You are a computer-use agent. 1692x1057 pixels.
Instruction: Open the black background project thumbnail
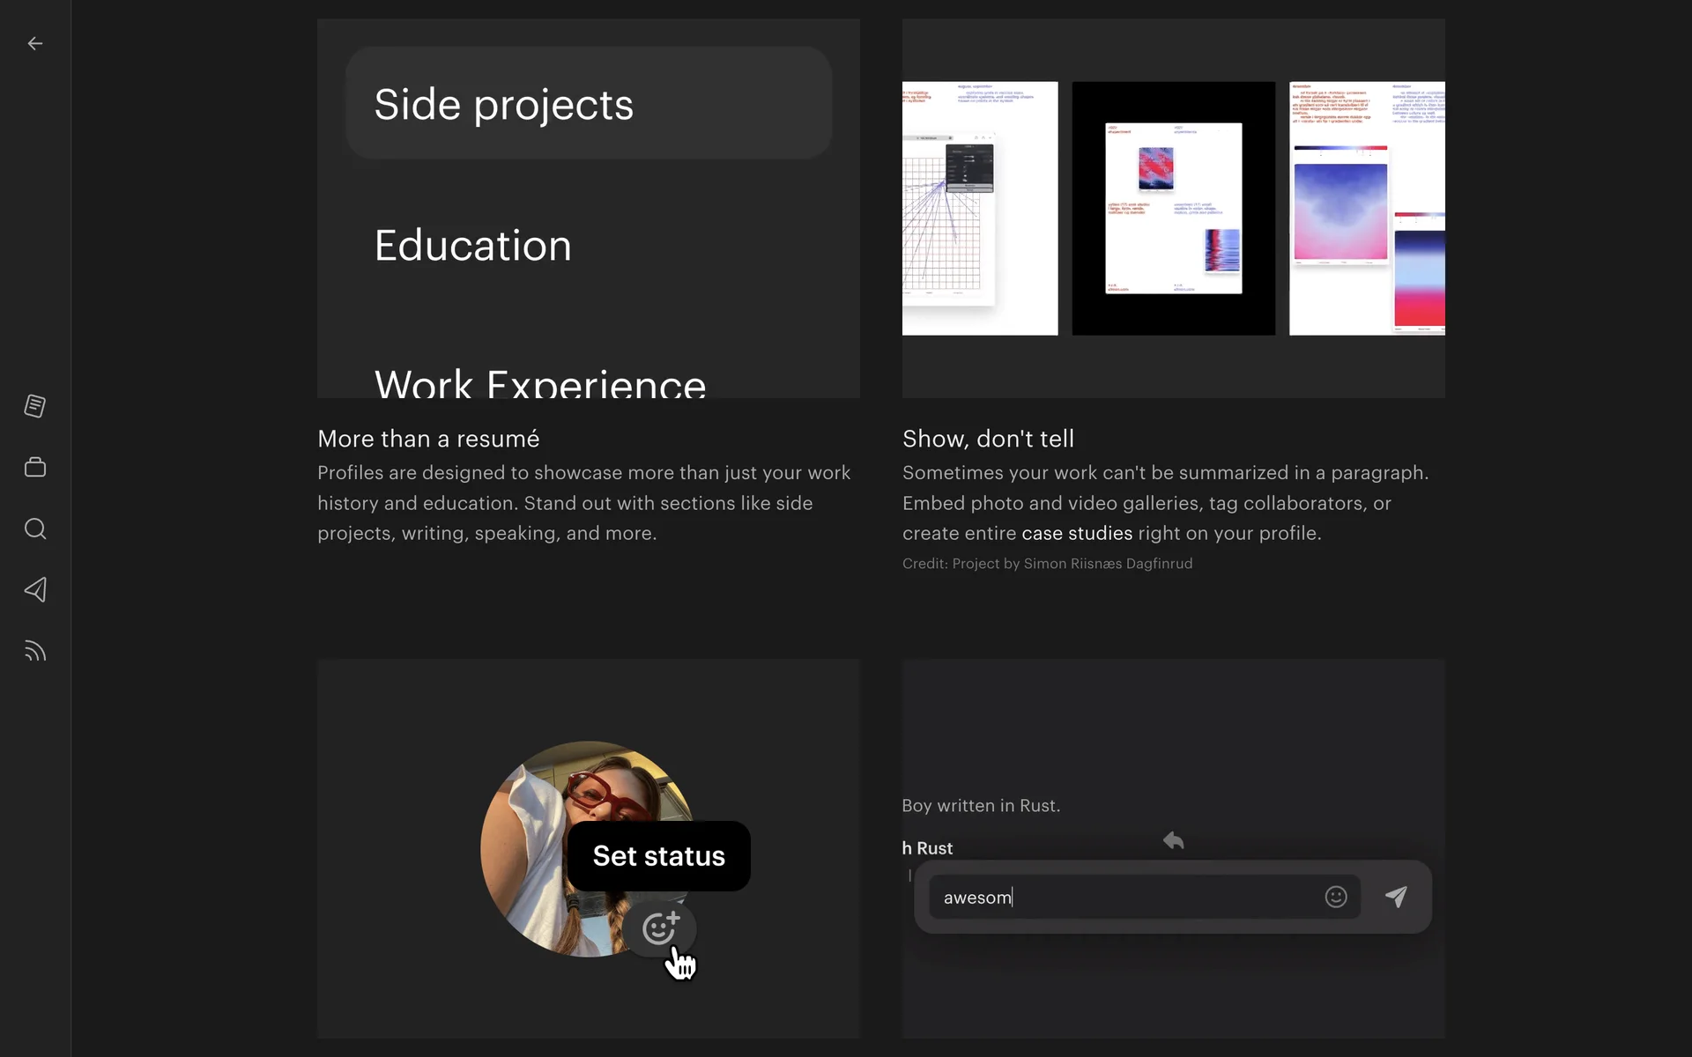point(1173,208)
